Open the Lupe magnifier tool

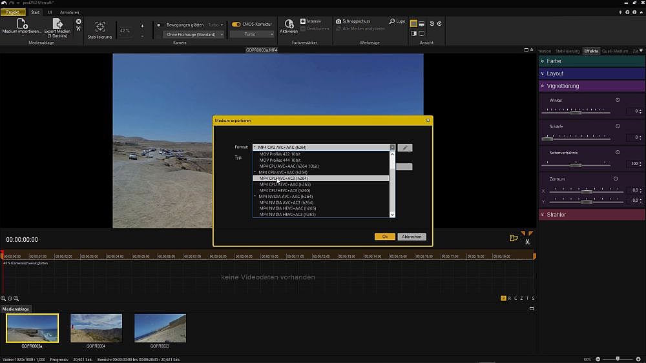click(x=397, y=21)
